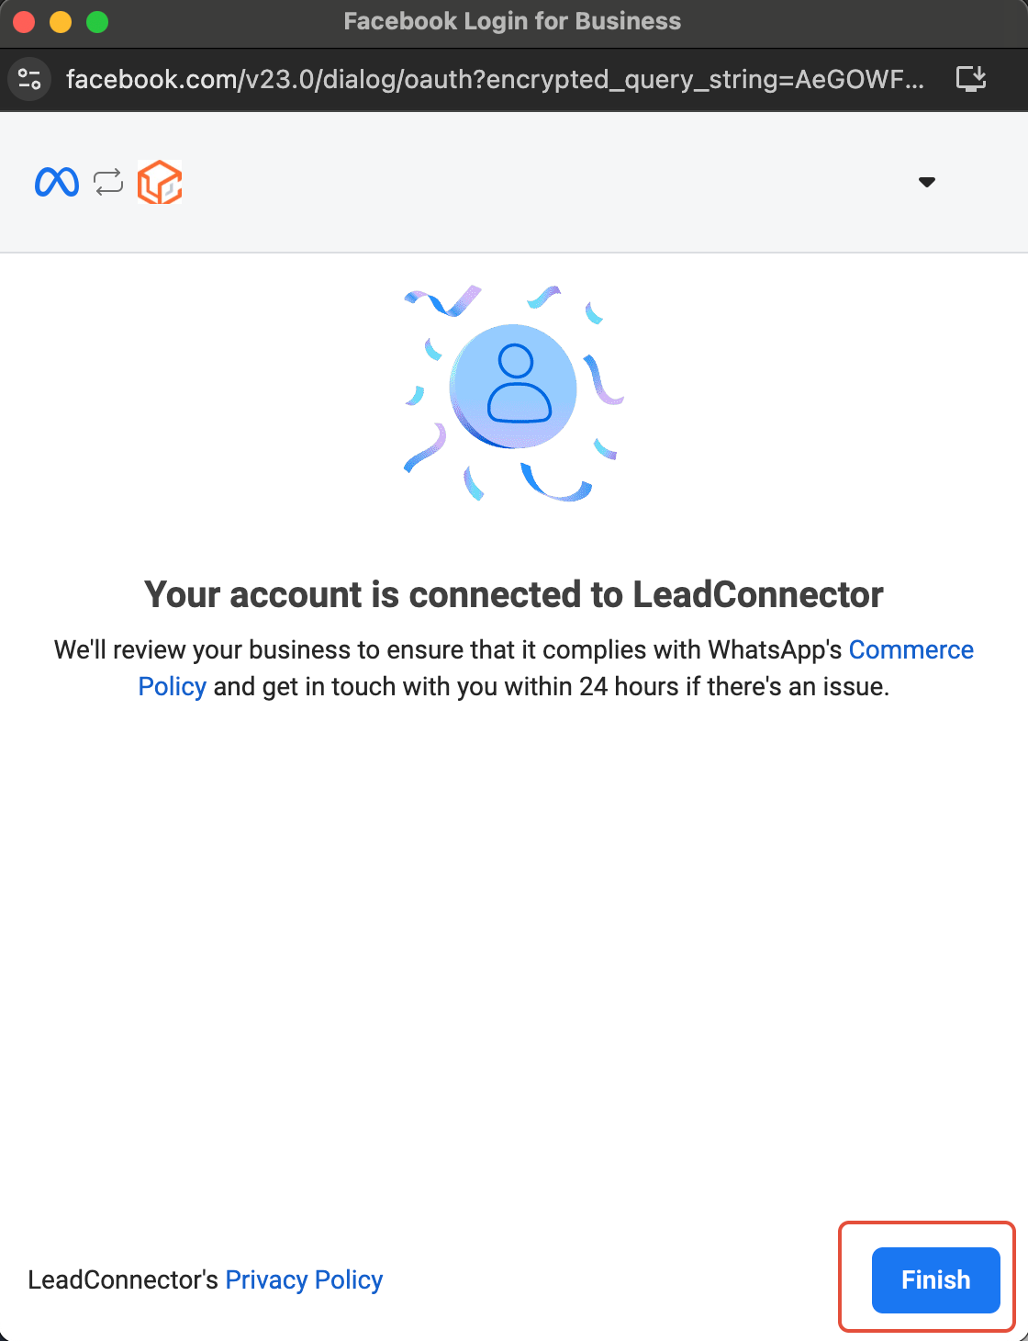
Task: Open the blue Commerce link
Action: [x=911, y=649]
